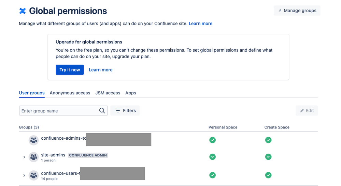Screen dimensions: 341x186
Task: Click the Confluence logo icon
Action: point(23,11)
